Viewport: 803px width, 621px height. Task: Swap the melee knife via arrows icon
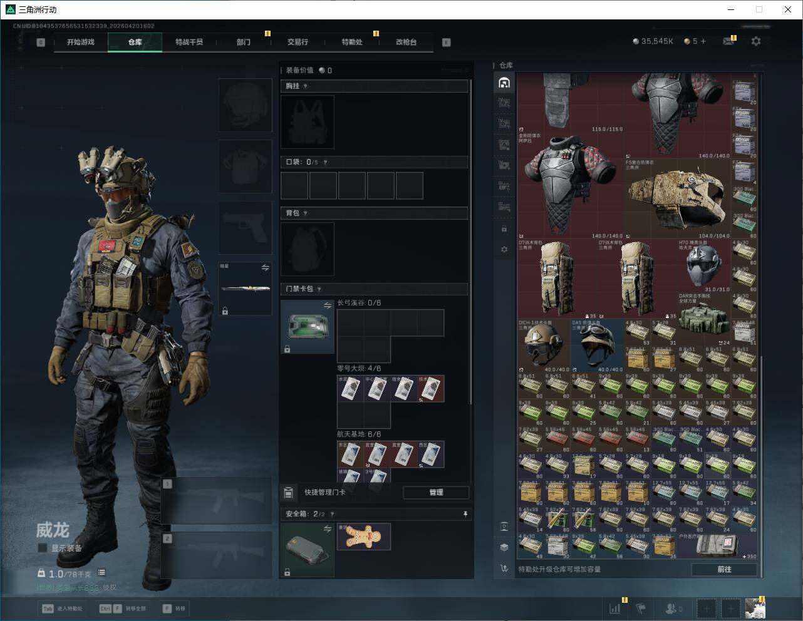point(265,268)
